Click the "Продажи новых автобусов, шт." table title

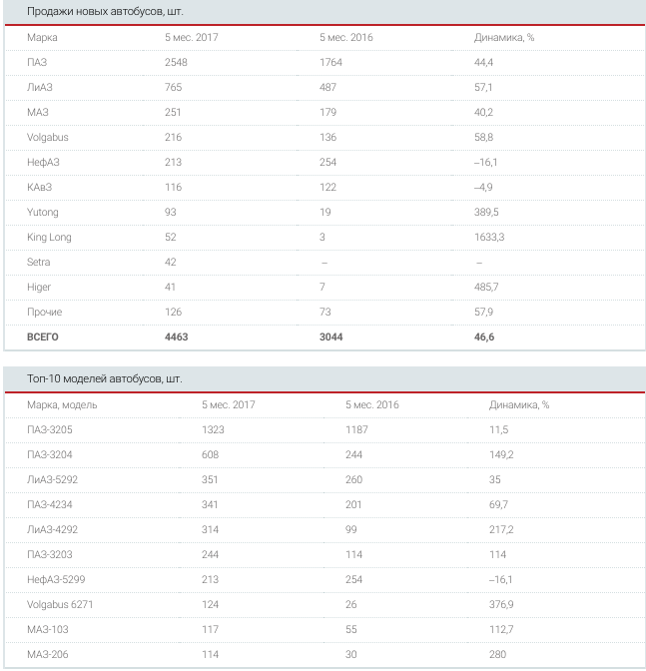coord(98,12)
